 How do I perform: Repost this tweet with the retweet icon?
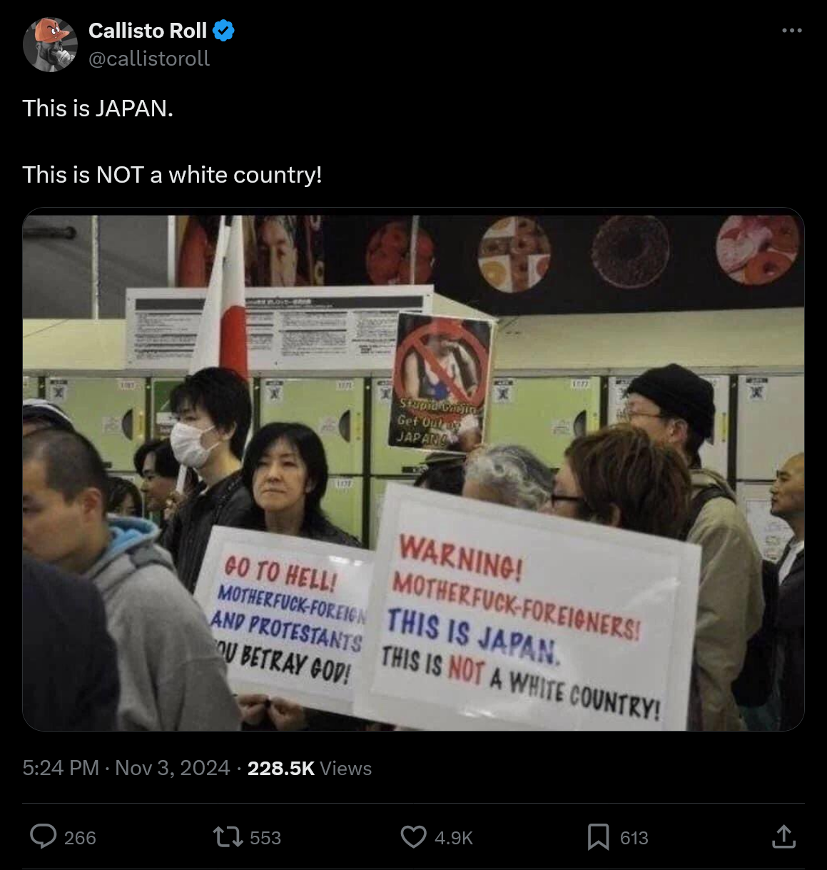(x=228, y=836)
